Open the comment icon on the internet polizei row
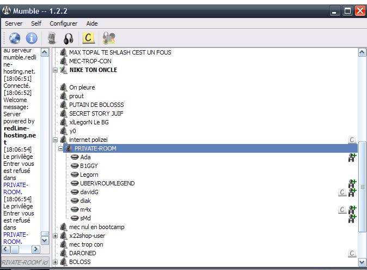 [352, 140]
